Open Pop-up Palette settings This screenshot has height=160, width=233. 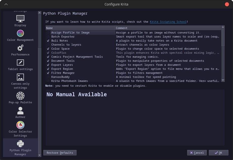pos(20,96)
